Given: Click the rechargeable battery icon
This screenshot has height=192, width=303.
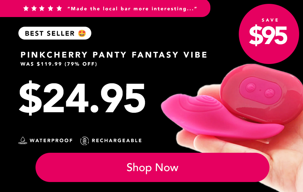Looking at the screenshot, I should point(85,141).
